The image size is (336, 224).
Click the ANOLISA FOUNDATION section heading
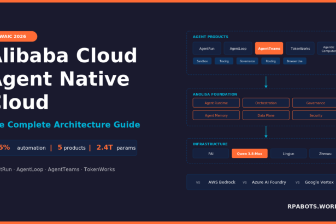(215, 94)
